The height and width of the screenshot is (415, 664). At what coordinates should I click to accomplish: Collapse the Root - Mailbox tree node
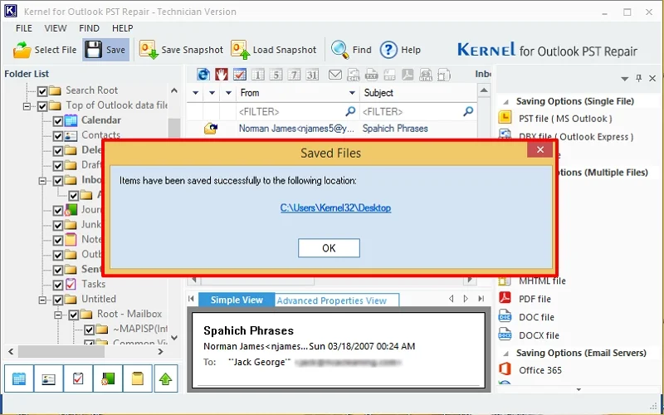[x=58, y=315]
